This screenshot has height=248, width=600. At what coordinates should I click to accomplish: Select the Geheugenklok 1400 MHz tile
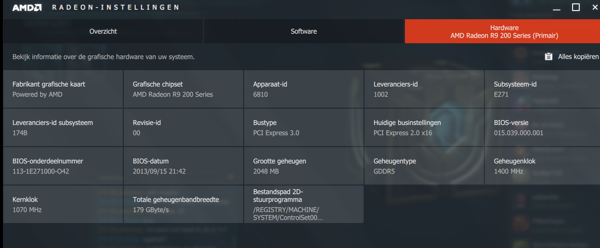click(542, 166)
